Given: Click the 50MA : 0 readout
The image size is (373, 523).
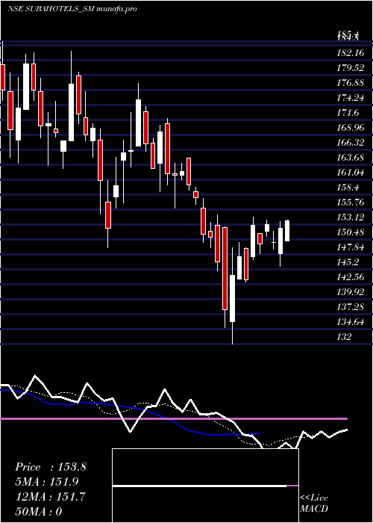Looking at the screenshot, I should (x=39, y=512).
